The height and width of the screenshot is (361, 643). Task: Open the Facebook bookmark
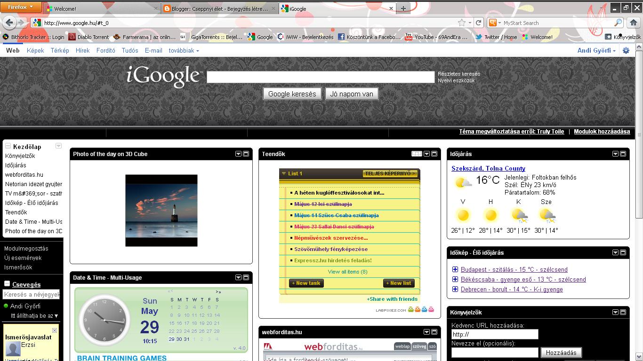370,37
